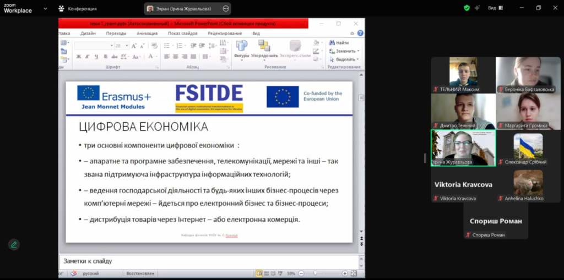Expand numbered list dropdown arrow

185,46
